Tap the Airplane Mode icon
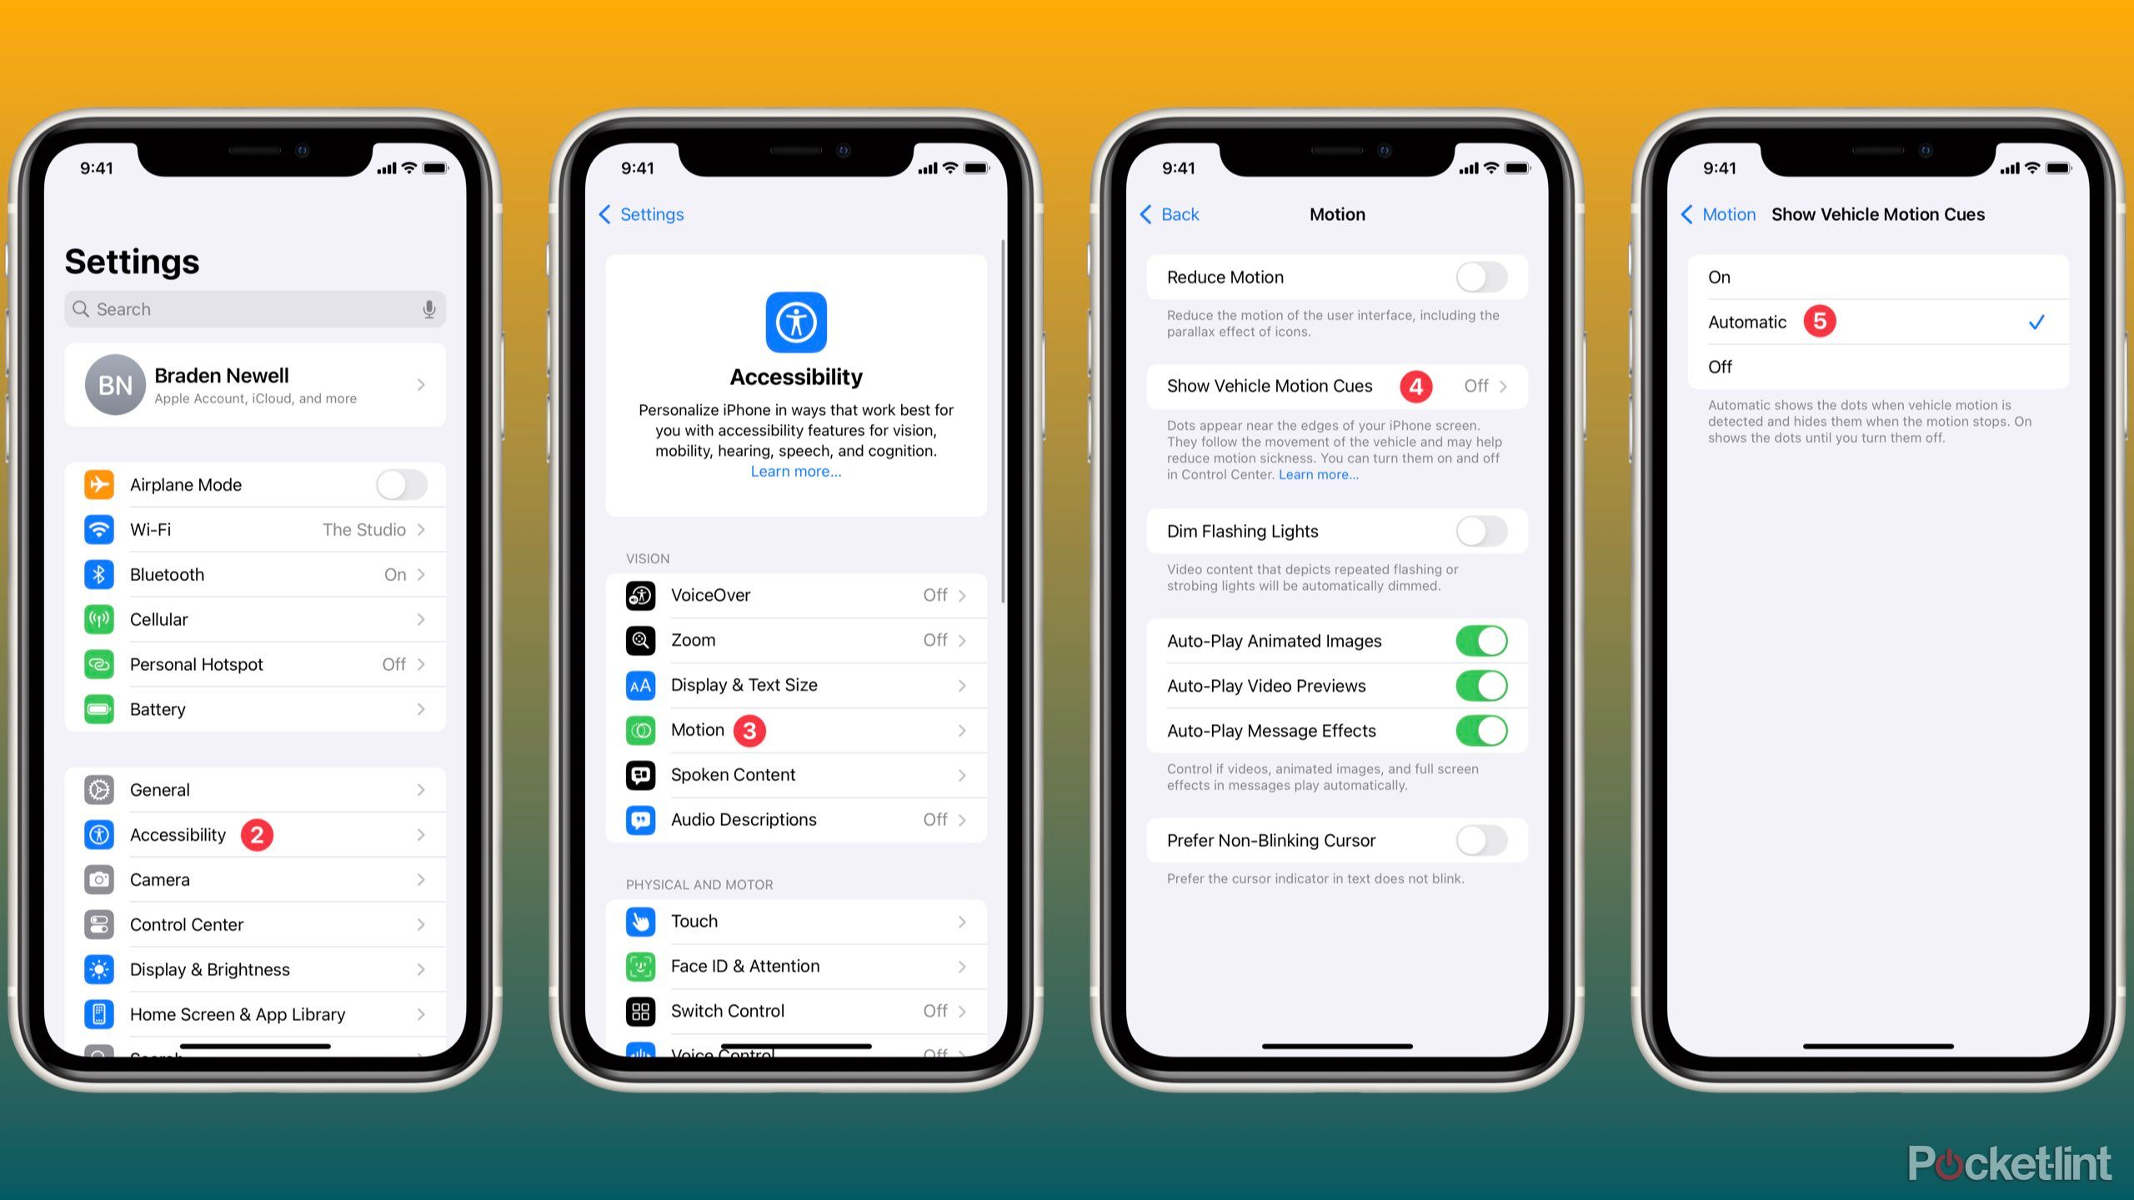 click(100, 483)
